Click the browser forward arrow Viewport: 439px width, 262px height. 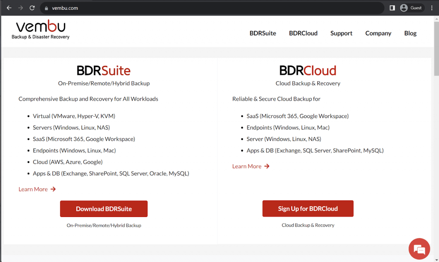point(20,8)
